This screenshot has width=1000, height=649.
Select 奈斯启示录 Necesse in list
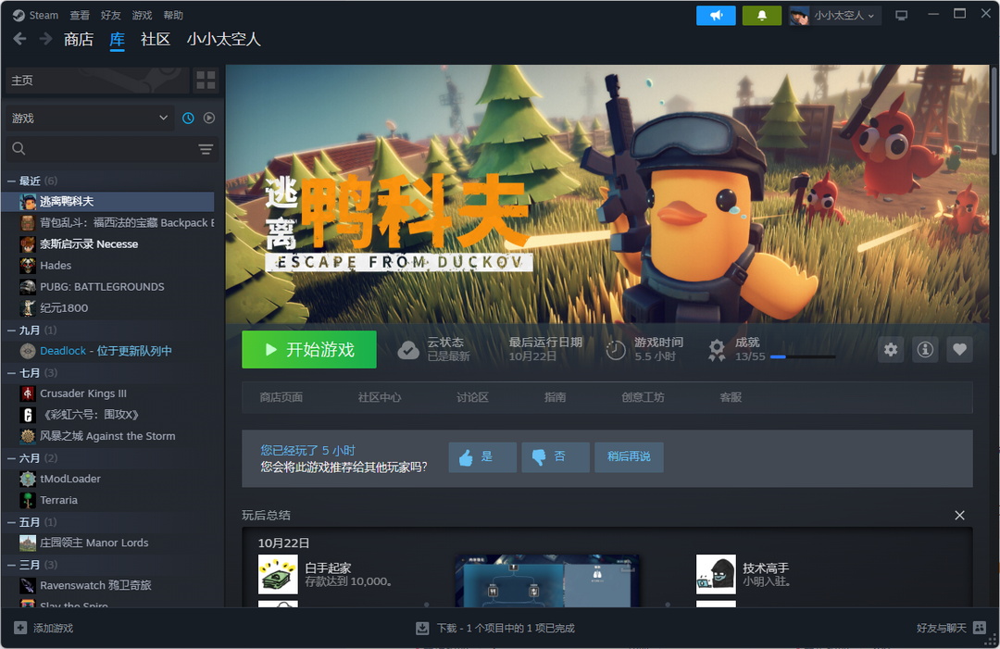coord(108,244)
